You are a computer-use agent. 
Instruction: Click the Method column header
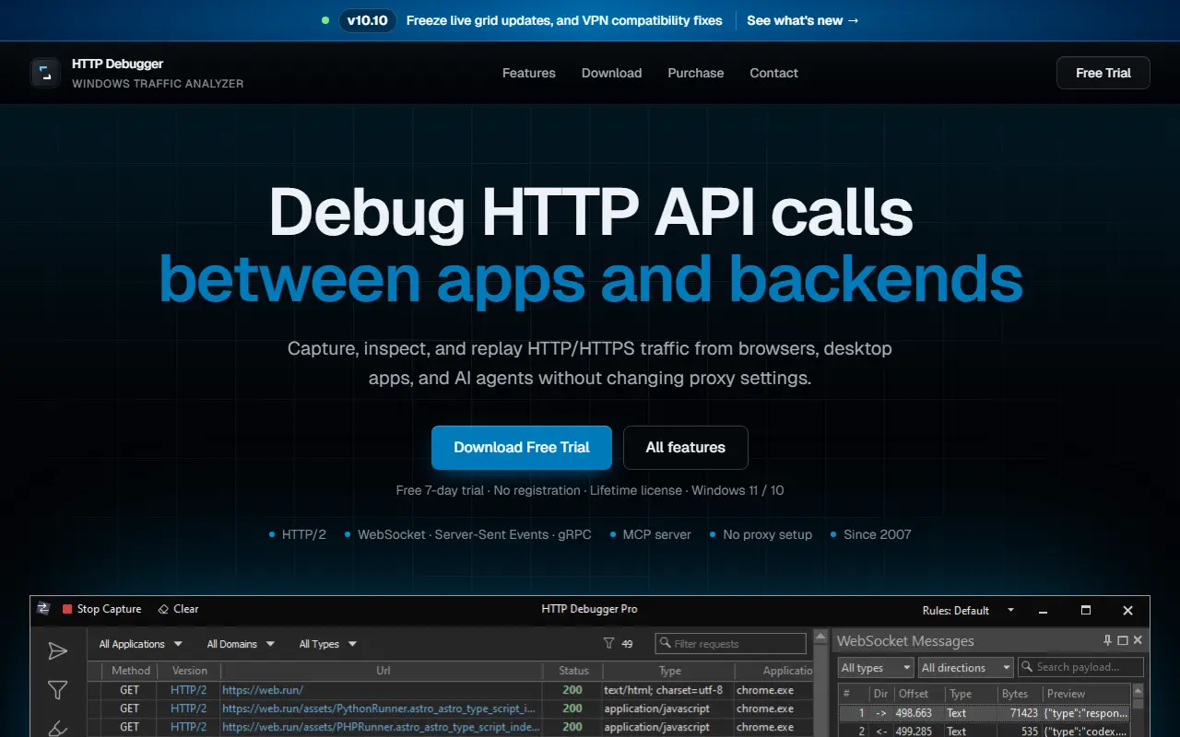[130, 671]
